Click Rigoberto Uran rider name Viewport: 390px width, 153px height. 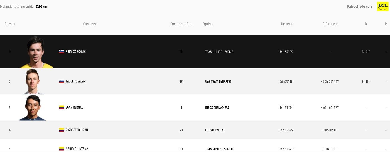click(77, 130)
